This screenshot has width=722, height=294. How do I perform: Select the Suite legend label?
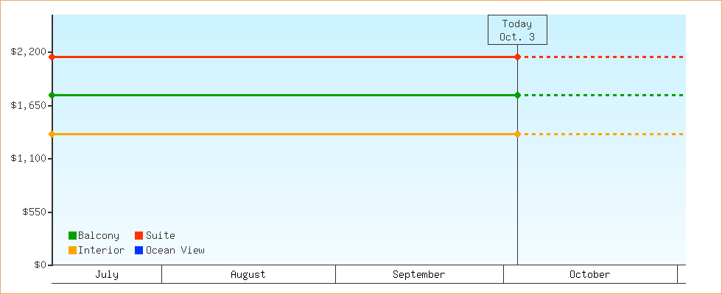(160, 236)
